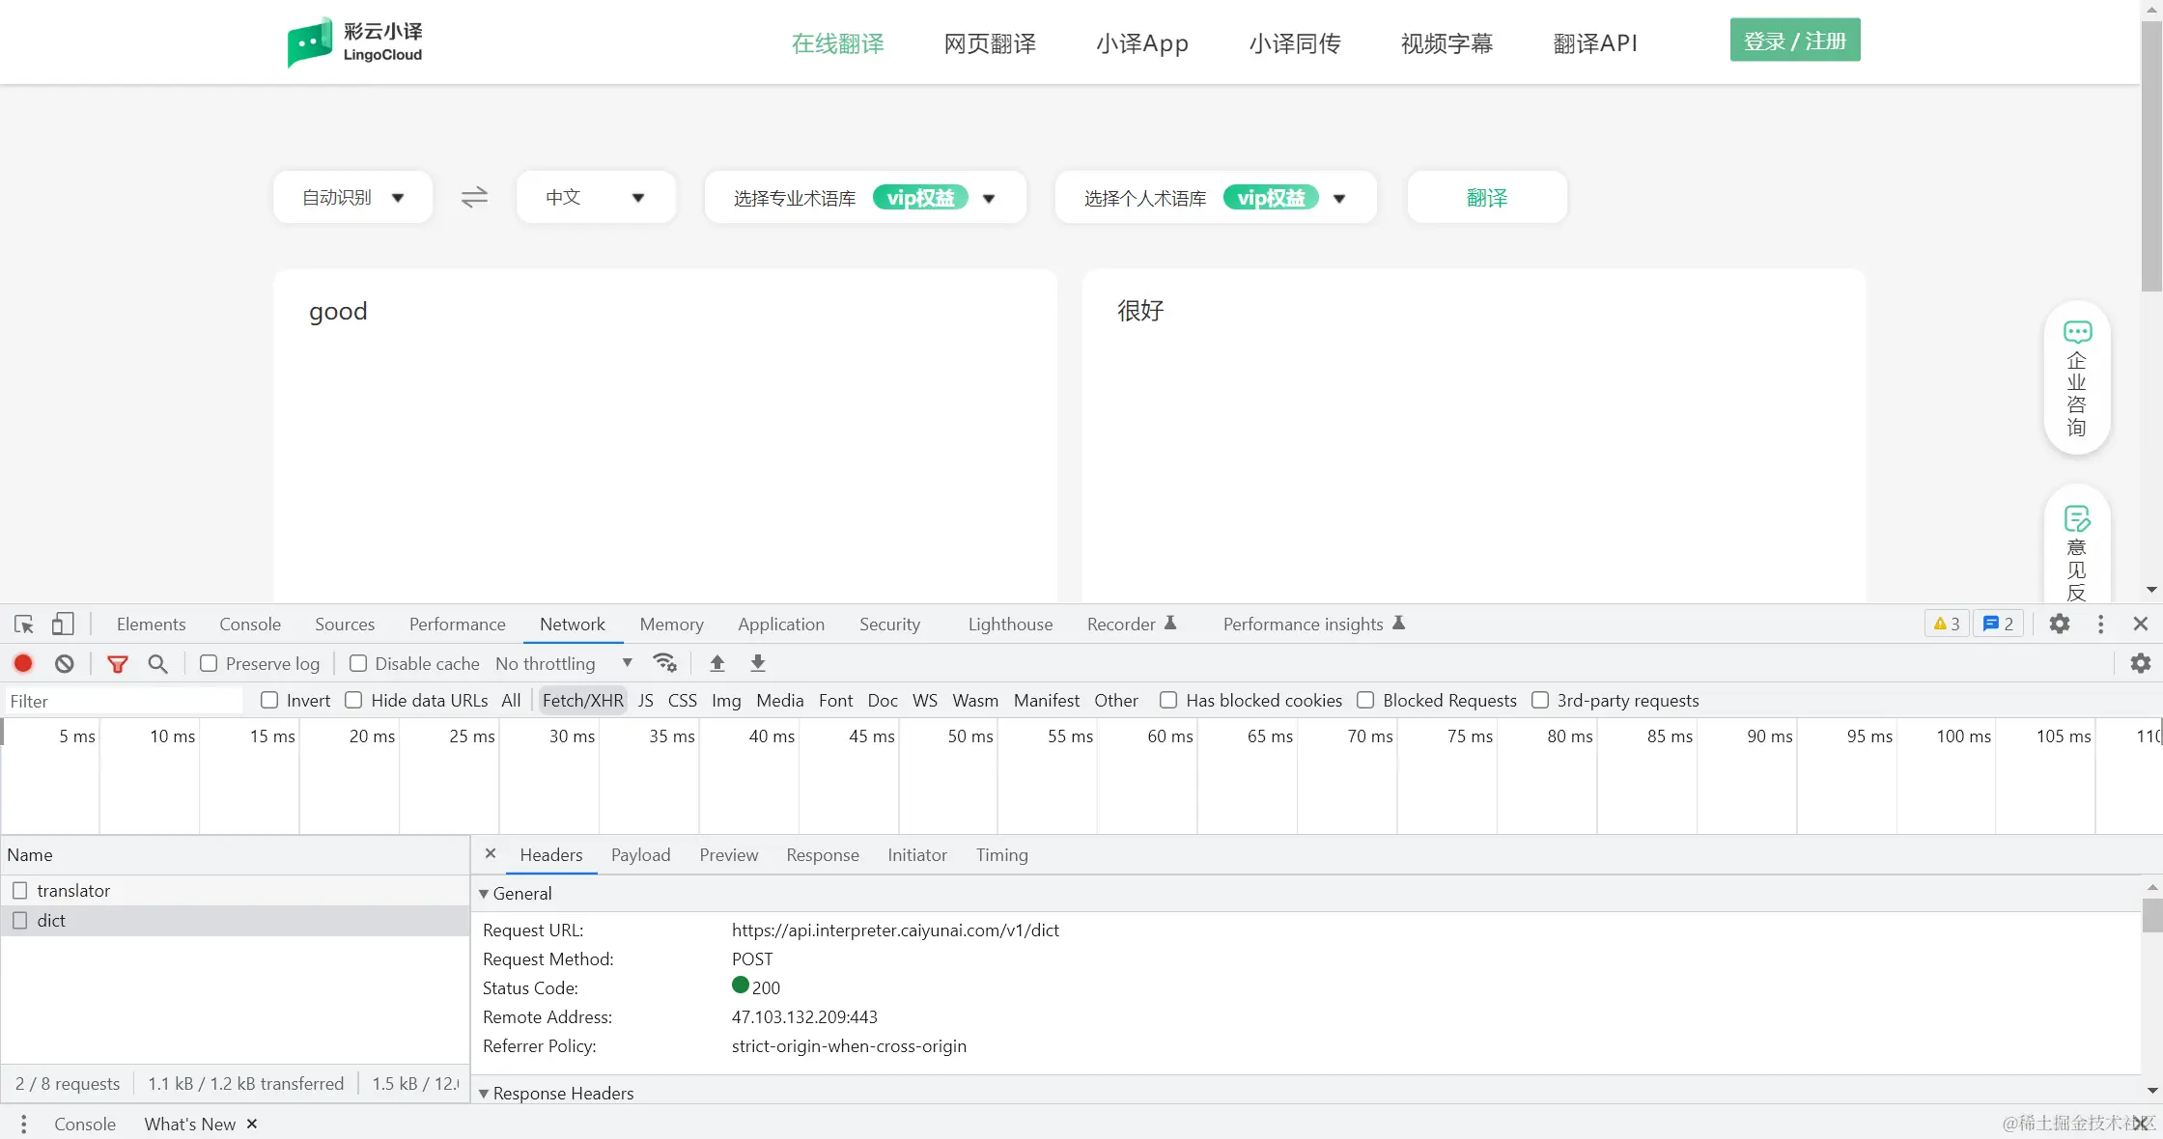Open the network search magnifier icon
Screen dimensions: 2163x1139
click(157, 663)
